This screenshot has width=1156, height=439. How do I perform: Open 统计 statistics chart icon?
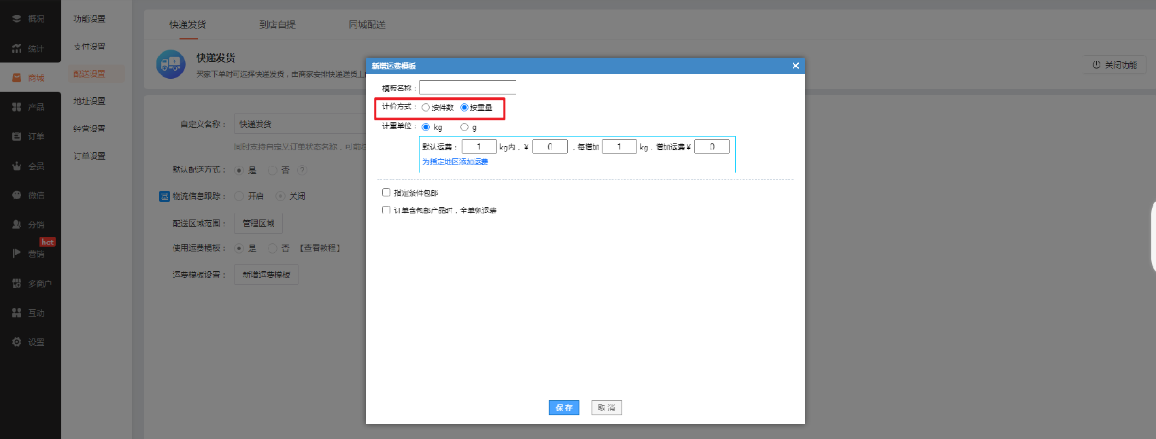point(17,49)
